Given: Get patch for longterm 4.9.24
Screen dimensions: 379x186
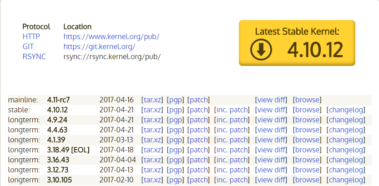Looking at the screenshot, I should pyautogui.click(x=199, y=120).
